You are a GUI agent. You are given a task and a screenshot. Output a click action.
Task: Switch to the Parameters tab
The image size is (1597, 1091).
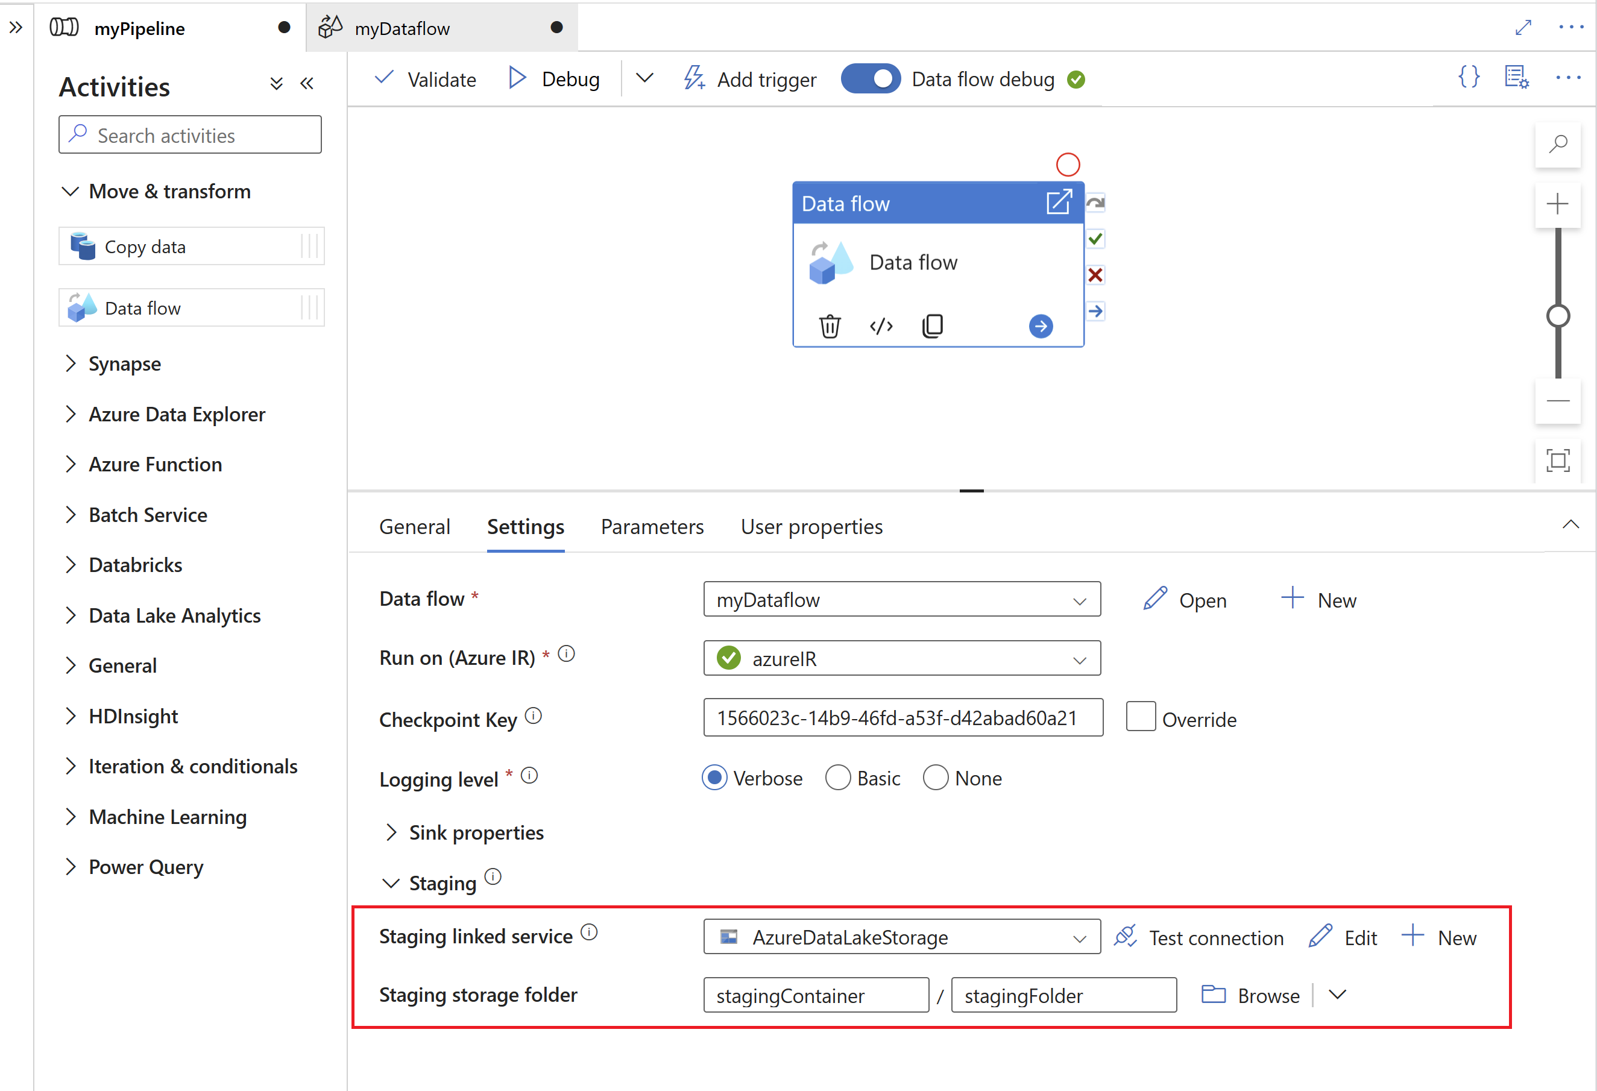653,526
